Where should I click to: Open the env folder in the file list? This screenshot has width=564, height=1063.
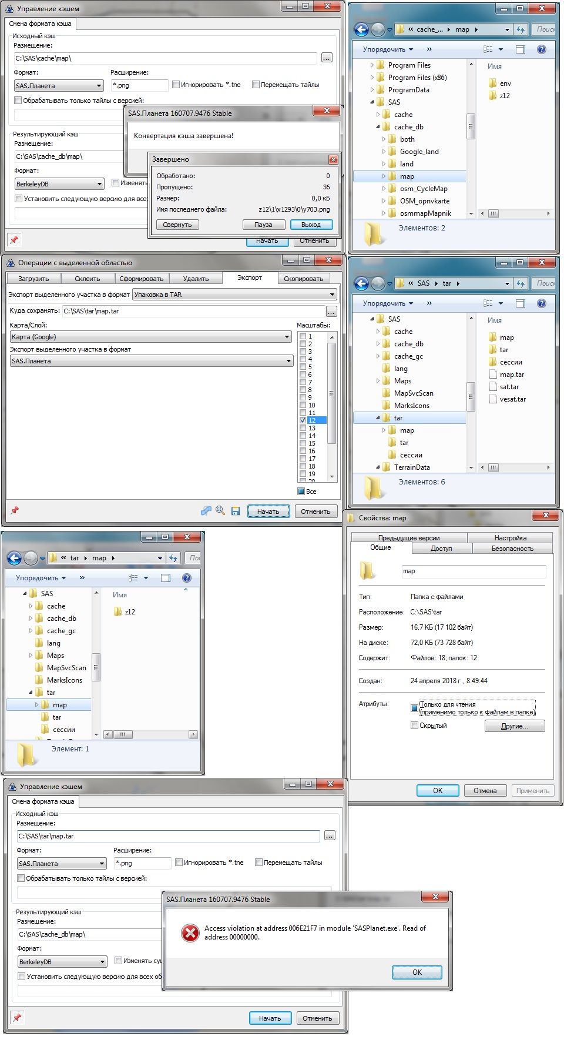pos(505,83)
